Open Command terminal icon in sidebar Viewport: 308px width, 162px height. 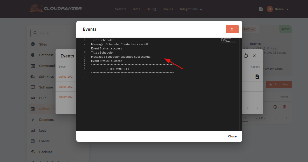tap(33, 66)
